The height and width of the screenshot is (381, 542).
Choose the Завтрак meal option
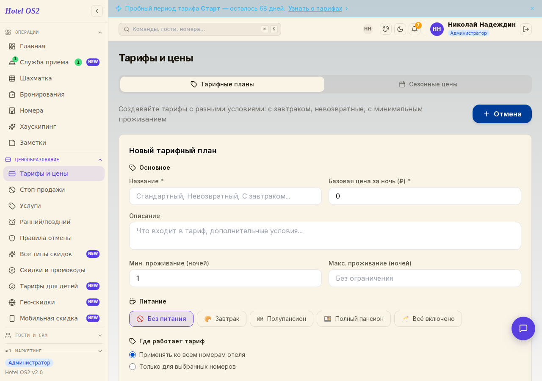click(x=222, y=319)
